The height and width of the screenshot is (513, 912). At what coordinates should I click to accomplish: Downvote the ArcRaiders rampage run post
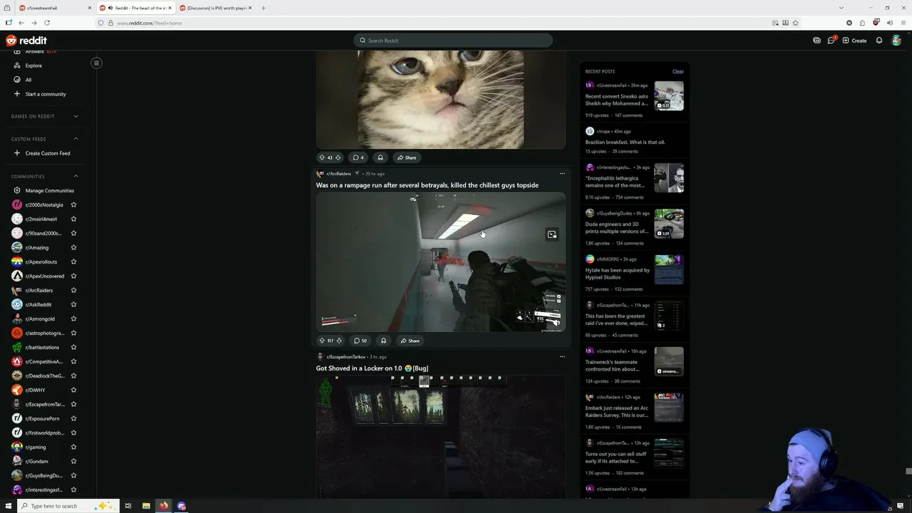338,341
